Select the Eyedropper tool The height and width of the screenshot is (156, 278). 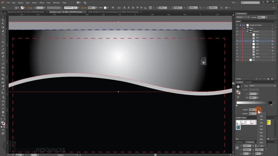tap(3, 90)
